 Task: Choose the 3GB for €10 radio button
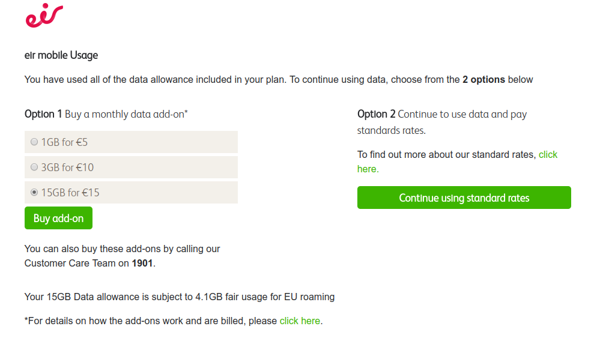tap(34, 167)
